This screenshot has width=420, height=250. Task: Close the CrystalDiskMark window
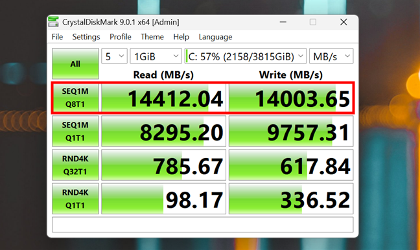pos(344,22)
